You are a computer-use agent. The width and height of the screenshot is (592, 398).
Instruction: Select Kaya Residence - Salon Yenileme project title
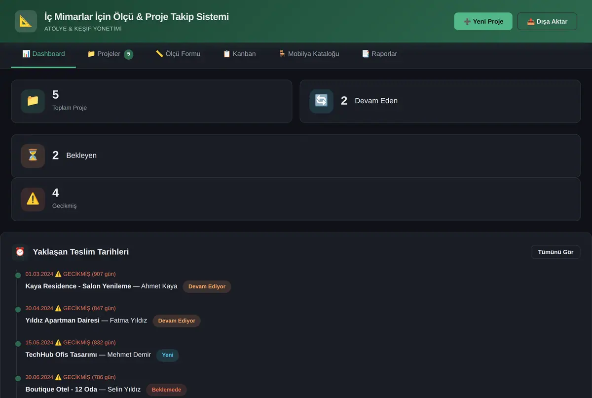[x=78, y=286]
